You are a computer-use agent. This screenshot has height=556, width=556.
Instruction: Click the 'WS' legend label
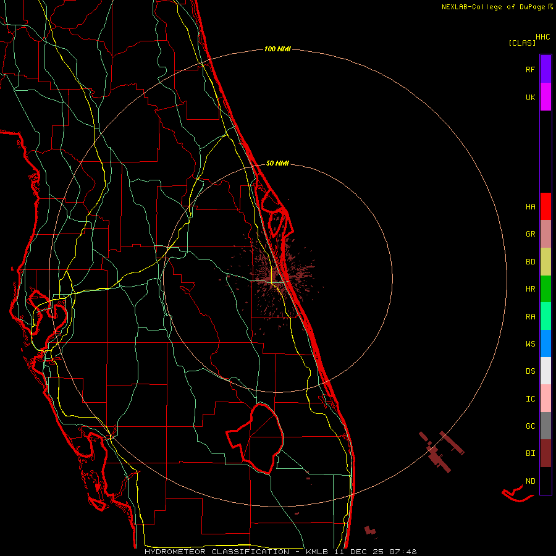tap(530, 344)
